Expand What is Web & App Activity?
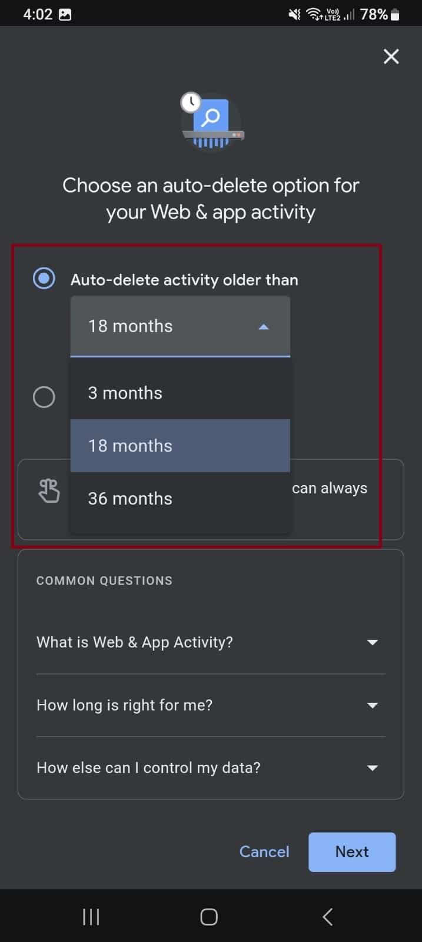The height and width of the screenshot is (942, 422). (372, 642)
